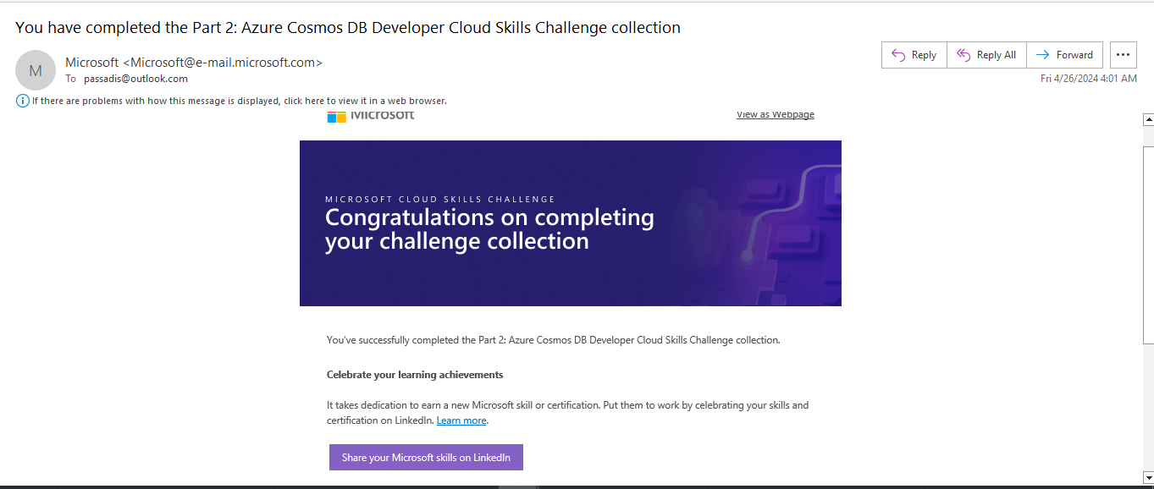This screenshot has height=489, width=1154.
Task: Click 'You've successfully completed' paragraph
Action: (x=553, y=340)
